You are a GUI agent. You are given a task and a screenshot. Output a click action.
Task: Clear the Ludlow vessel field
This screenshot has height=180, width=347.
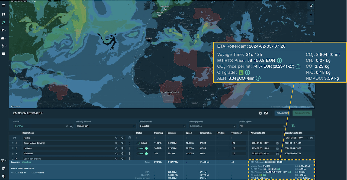(67, 126)
